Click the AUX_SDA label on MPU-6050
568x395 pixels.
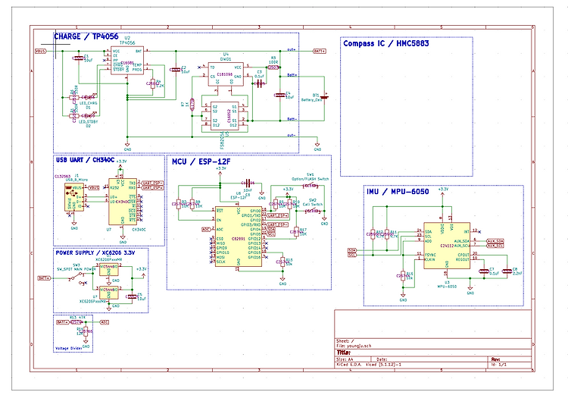(x=495, y=241)
